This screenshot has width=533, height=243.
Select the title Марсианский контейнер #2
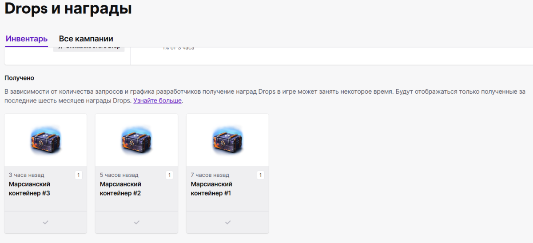click(x=121, y=189)
